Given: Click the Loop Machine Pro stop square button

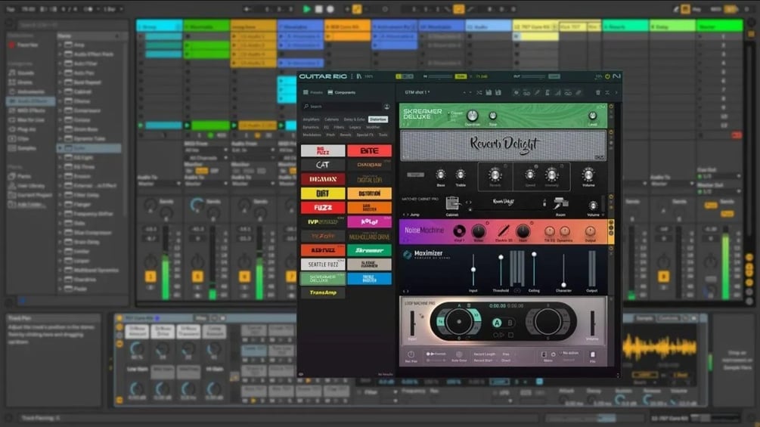Looking at the screenshot, I should coord(510,335).
